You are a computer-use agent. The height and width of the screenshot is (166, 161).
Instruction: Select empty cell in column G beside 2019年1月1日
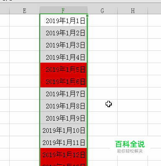tap(103, 20)
